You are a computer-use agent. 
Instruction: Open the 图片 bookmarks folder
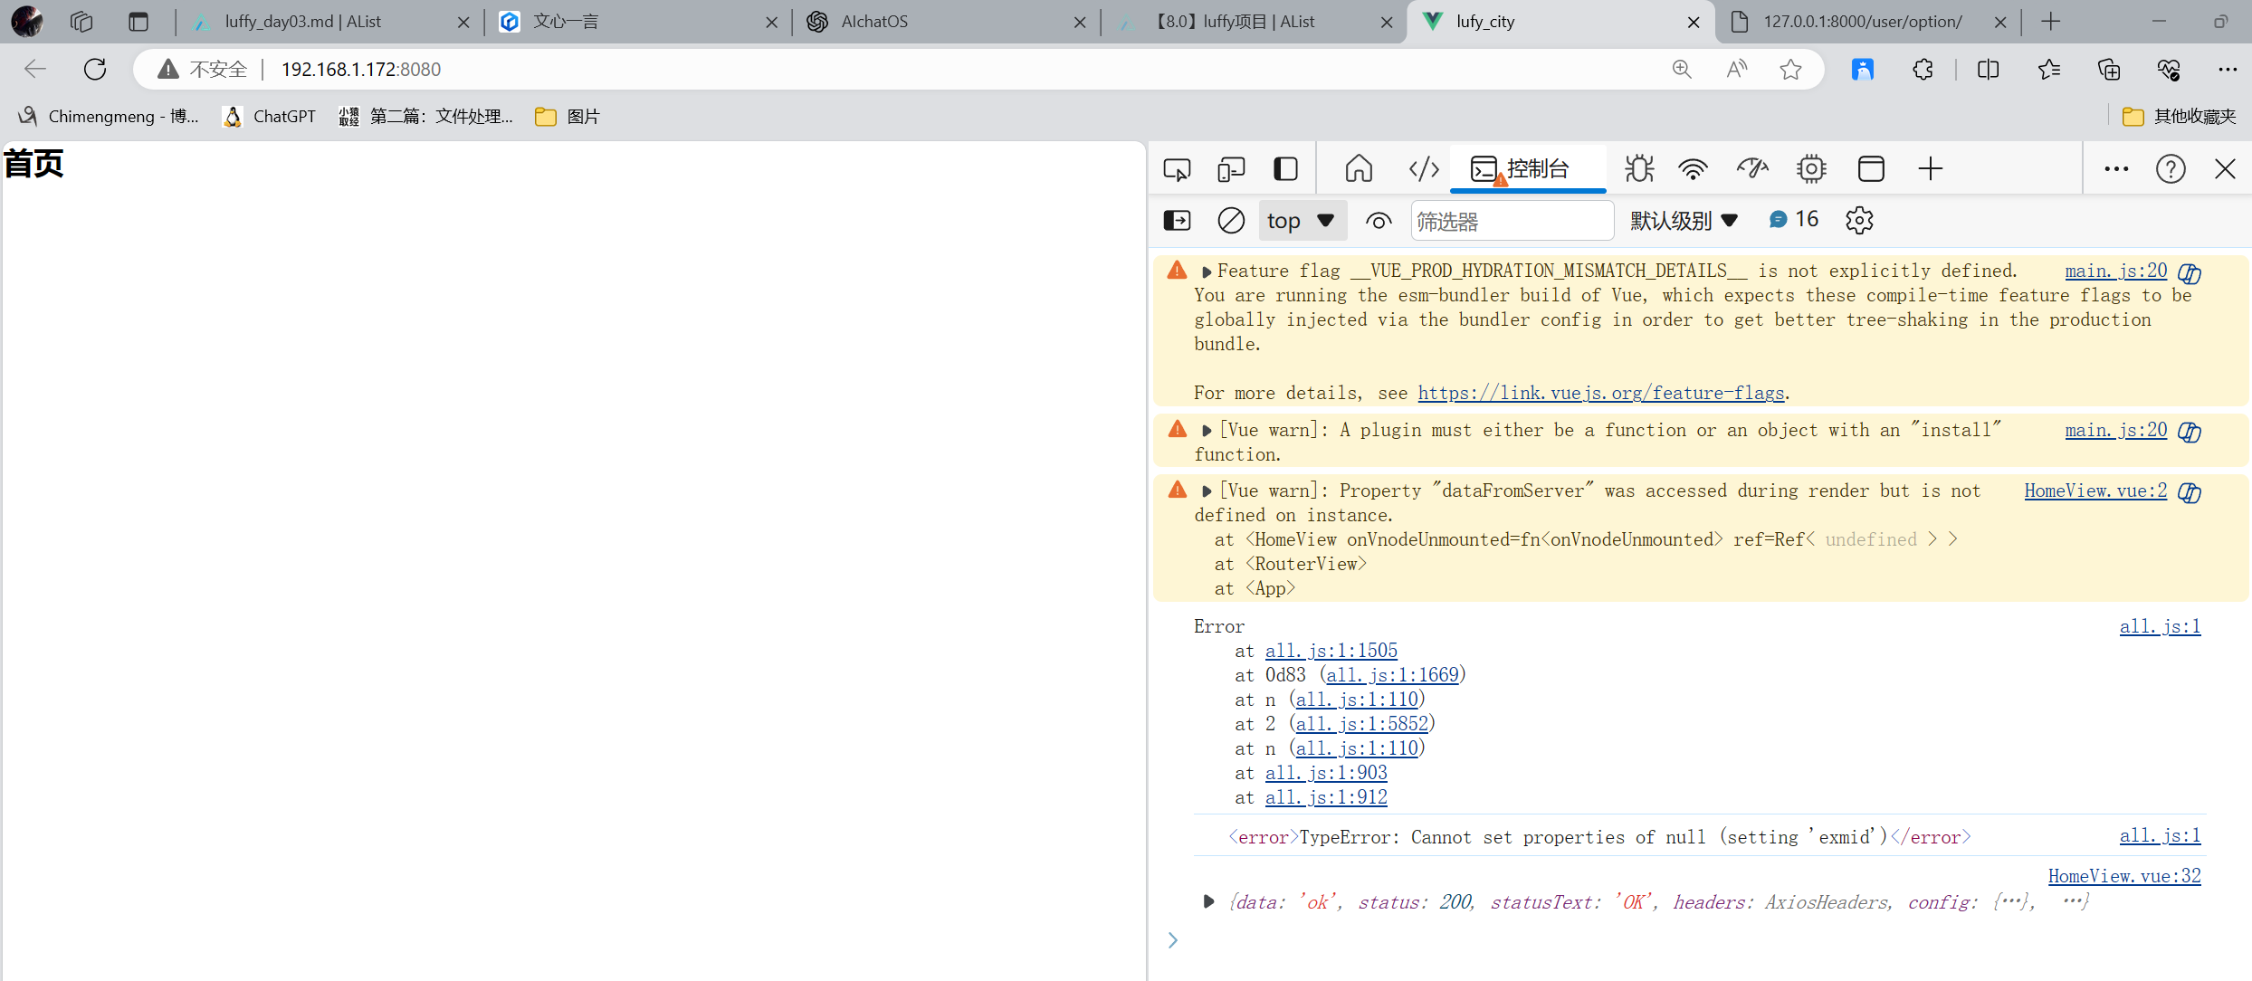pyautogui.click(x=568, y=116)
